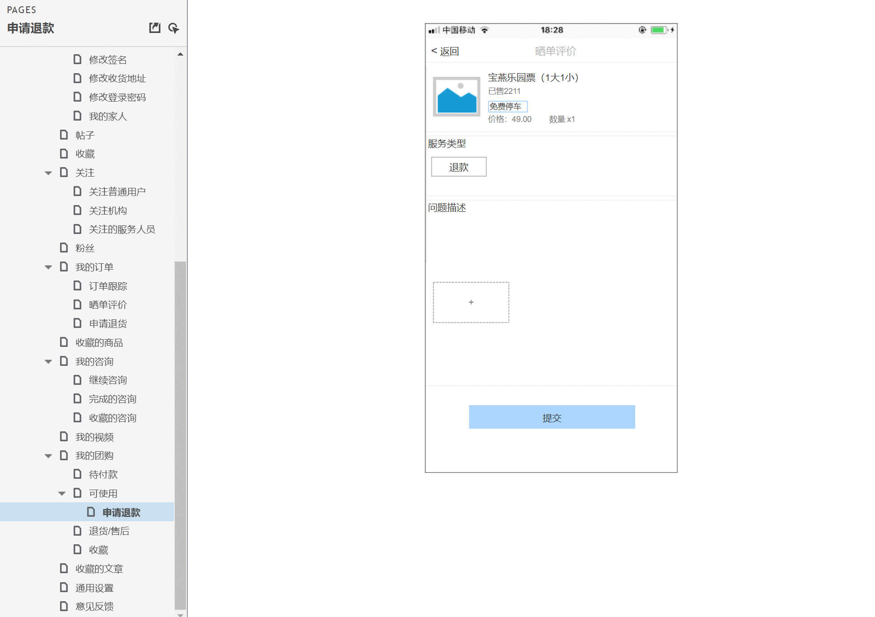Screen dimensions: 875x617
Task: Open the 关注的服务人员 page
Action: click(x=122, y=229)
